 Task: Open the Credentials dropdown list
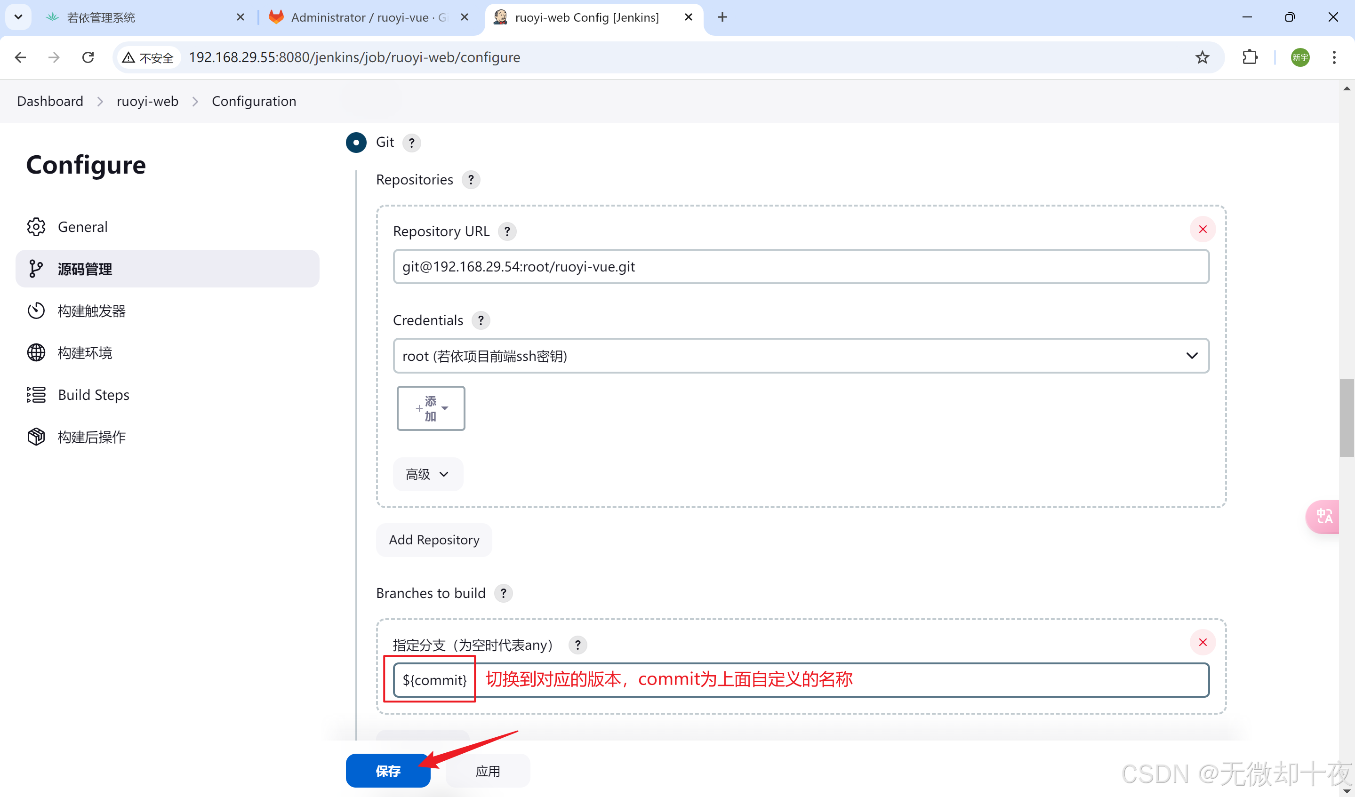point(801,356)
